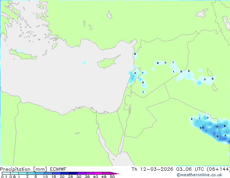The width and height of the screenshot is (230, 178).
Task: Pick the magenta legend swatch between 40 and 45
Action: tap(98, 173)
